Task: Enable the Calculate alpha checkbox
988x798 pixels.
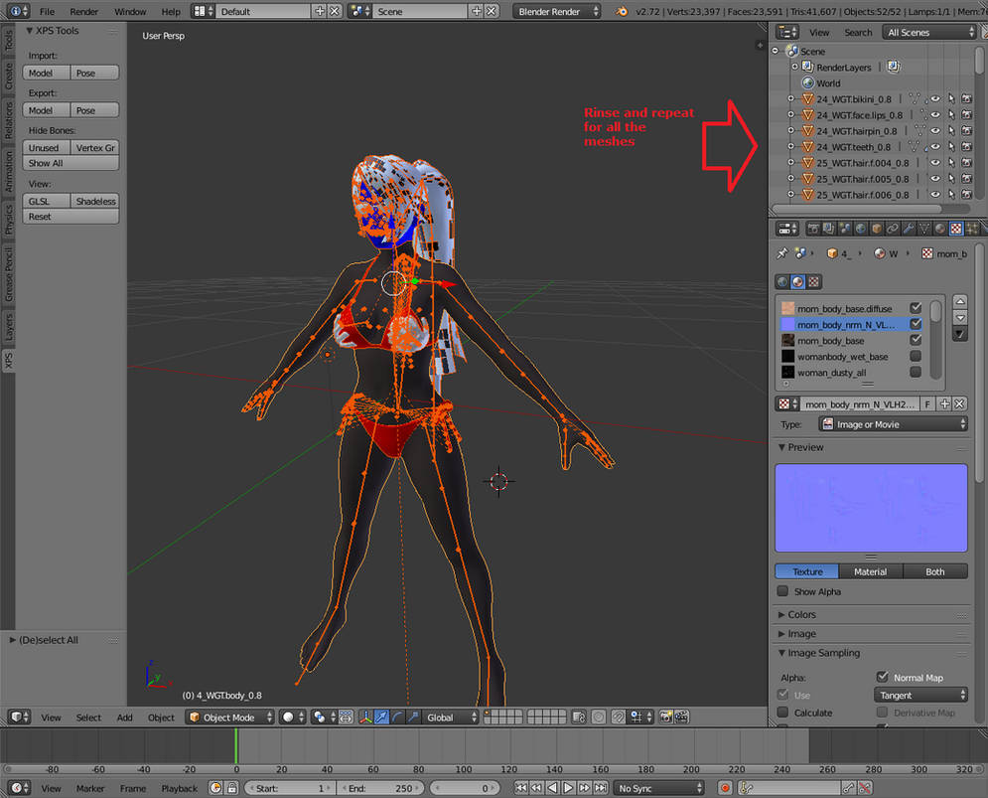Action: [x=782, y=713]
